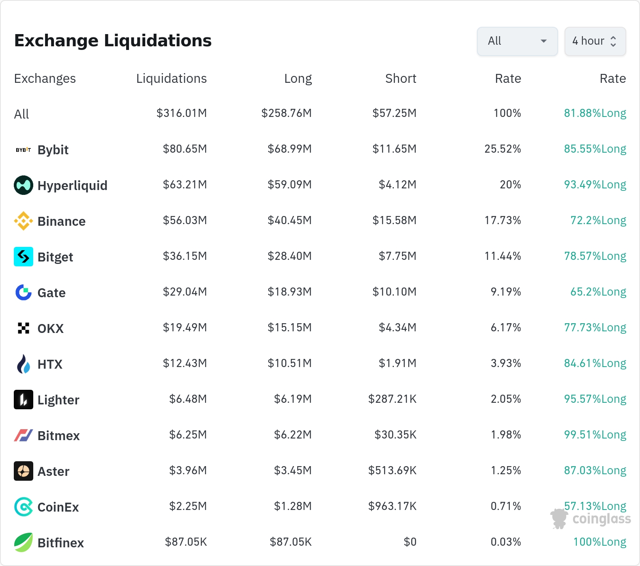Sort by Long column header
Viewport: 640px width, 566px height.
click(x=298, y=78)
